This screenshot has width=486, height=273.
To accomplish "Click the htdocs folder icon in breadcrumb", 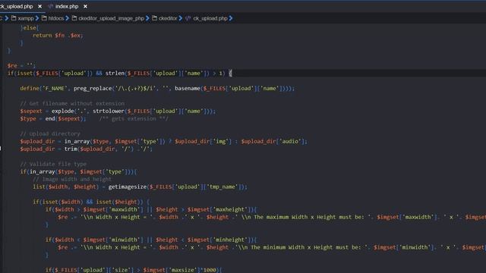I will (x=44, y=18).
